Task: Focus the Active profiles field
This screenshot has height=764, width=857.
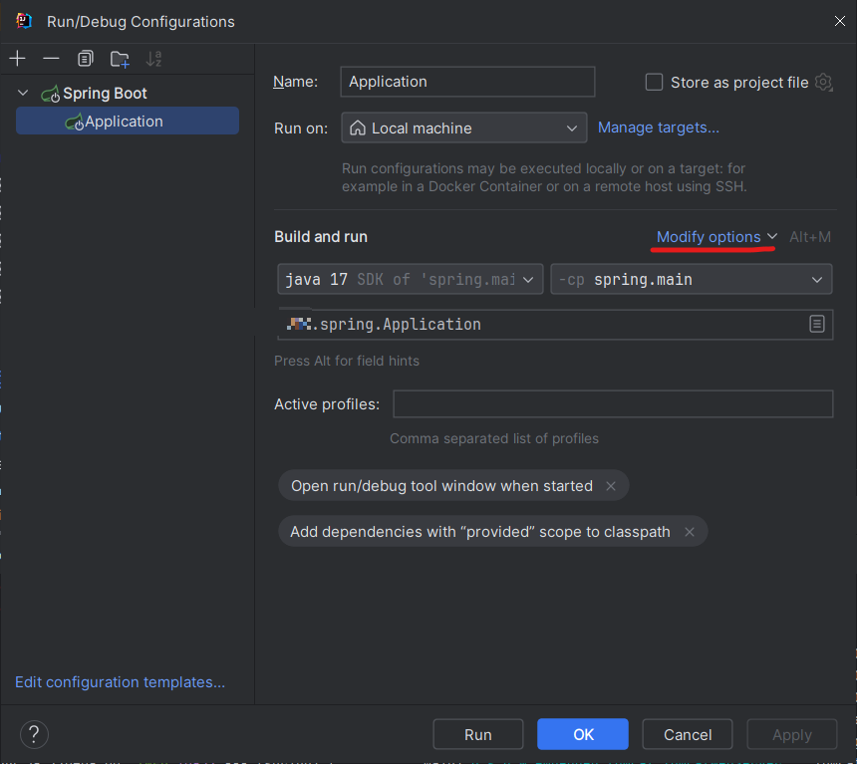Action: tap(613, 403)
